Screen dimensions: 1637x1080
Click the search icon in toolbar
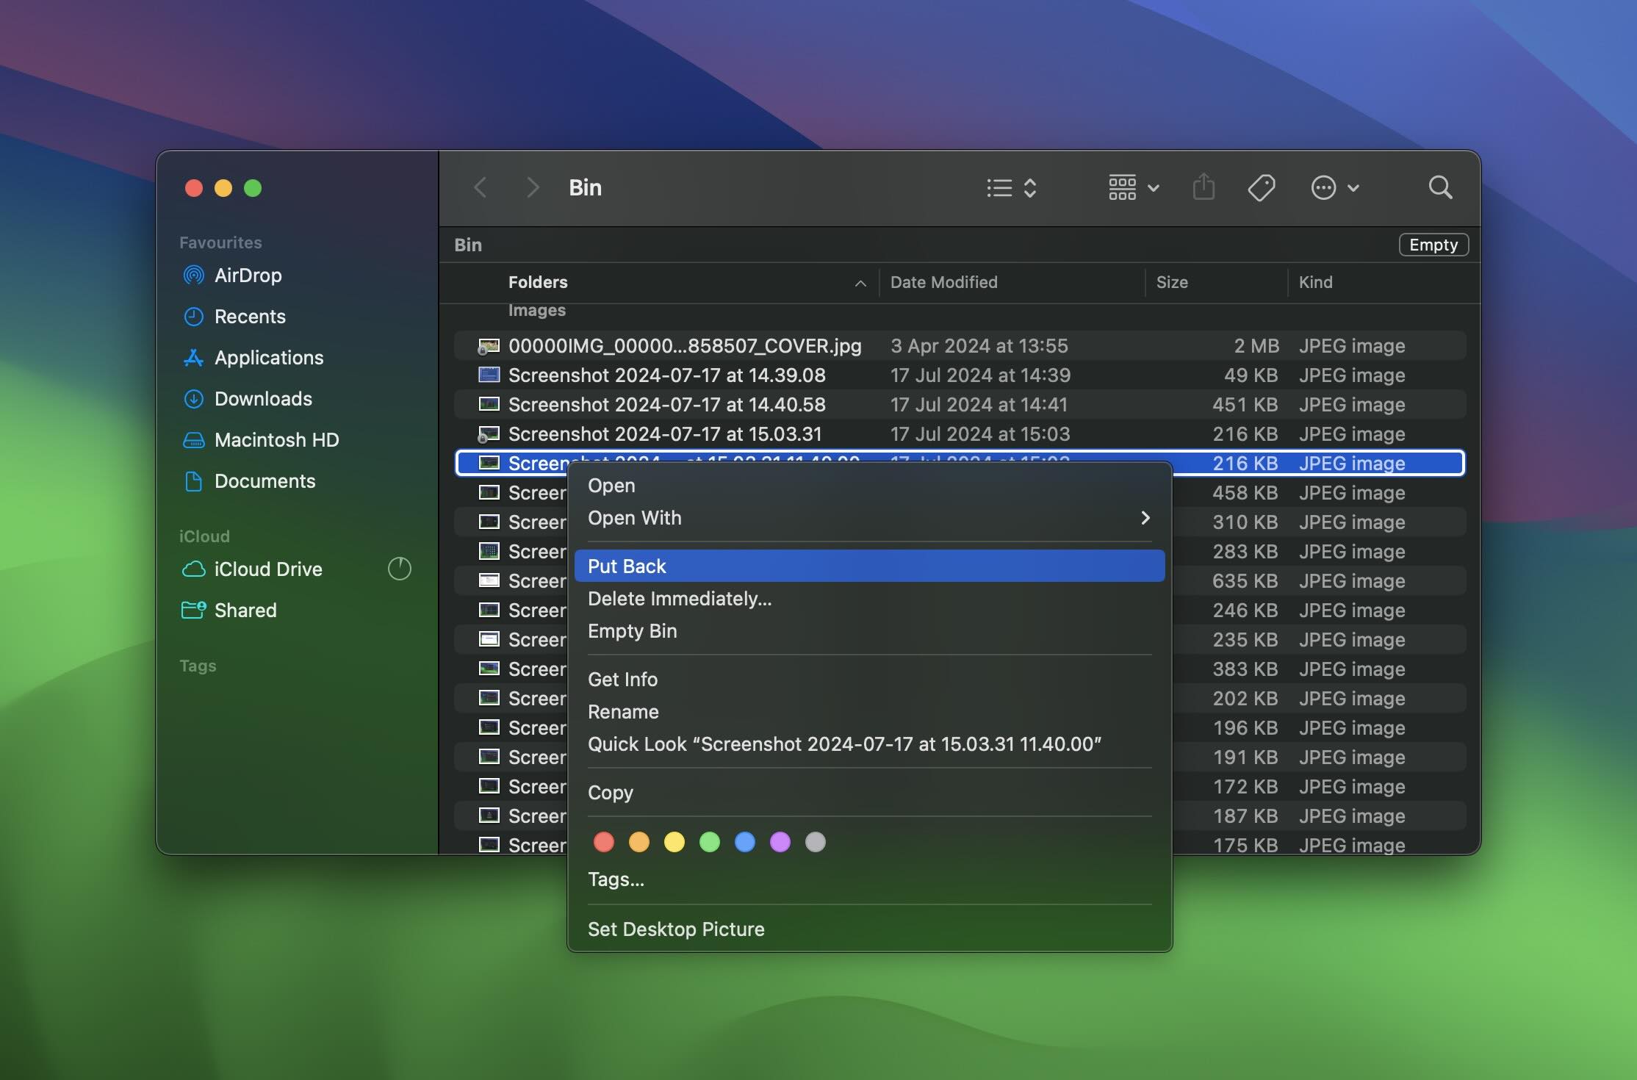[1441, 187]
